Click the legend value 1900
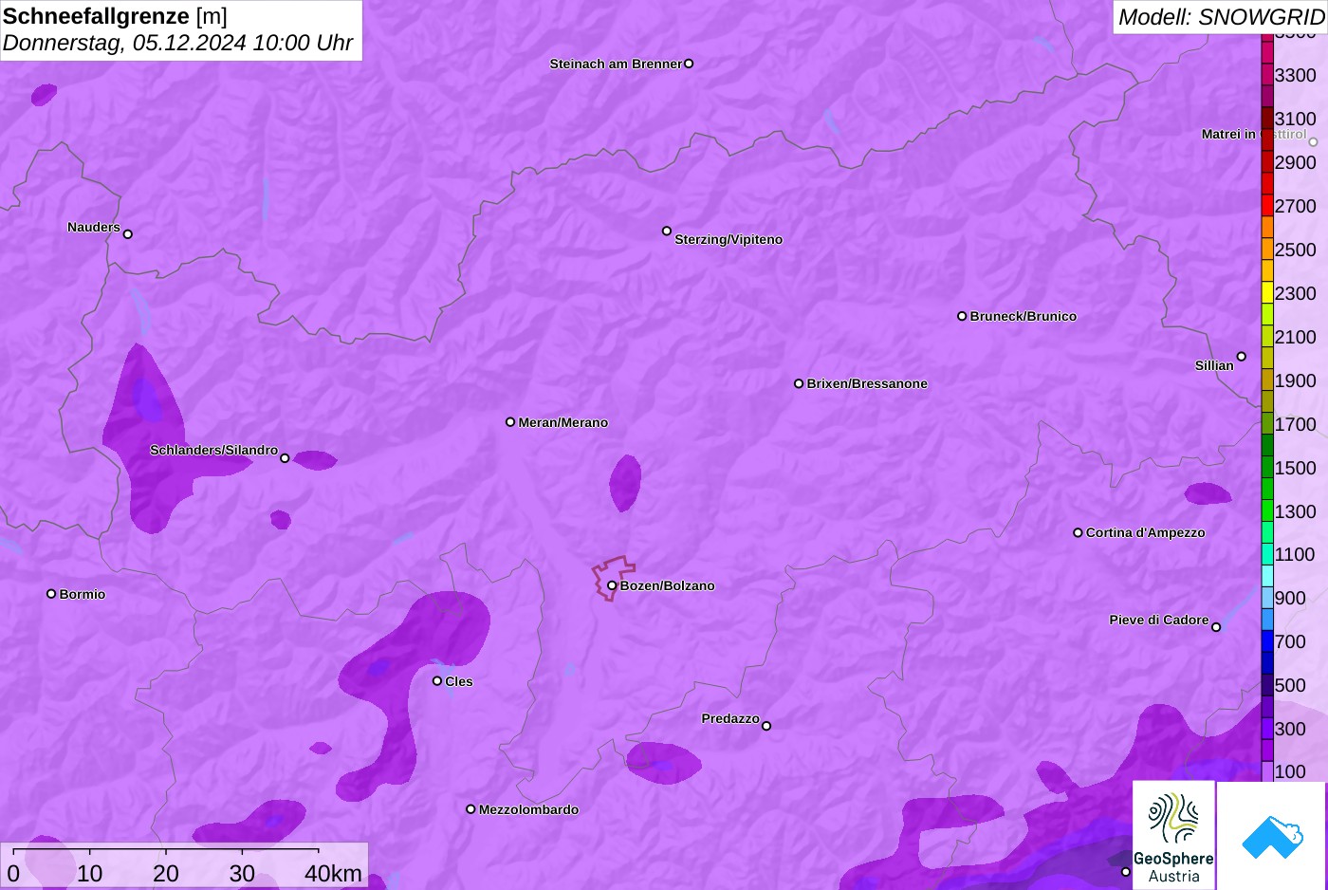 click(1296, 380)
